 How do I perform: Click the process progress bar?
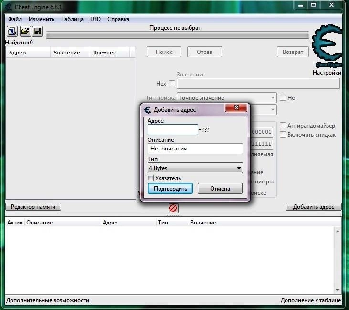point(178,35)
